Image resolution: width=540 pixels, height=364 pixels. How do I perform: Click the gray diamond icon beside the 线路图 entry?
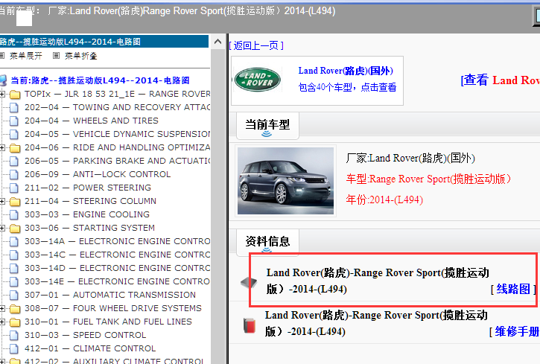point(249,282)
